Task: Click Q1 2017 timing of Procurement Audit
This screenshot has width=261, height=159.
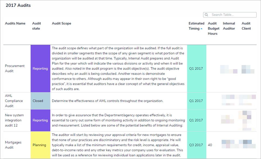Action: [196, 68]
